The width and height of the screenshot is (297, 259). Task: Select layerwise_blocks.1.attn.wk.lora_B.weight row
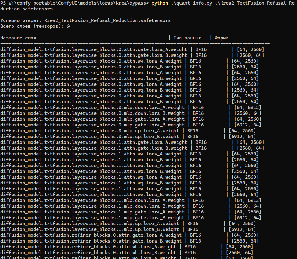(x=129, y=160)
